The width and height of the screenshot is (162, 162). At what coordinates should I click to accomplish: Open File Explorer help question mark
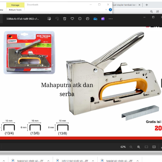click(x=110, y=9)
